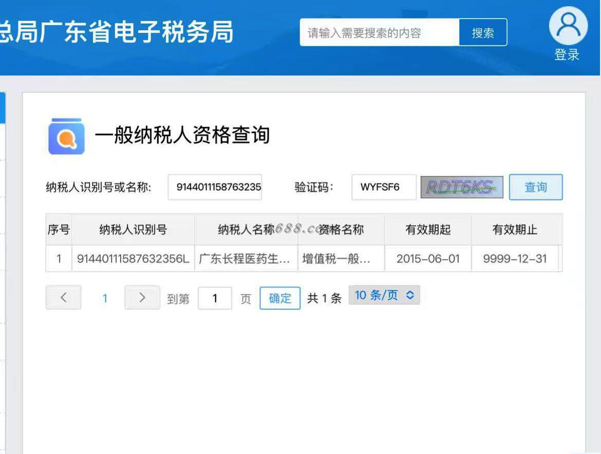Image resolution: width=601 pixels, height=454 pixels.
Task: Click the 登录 login text
Action: click(567, 55)
